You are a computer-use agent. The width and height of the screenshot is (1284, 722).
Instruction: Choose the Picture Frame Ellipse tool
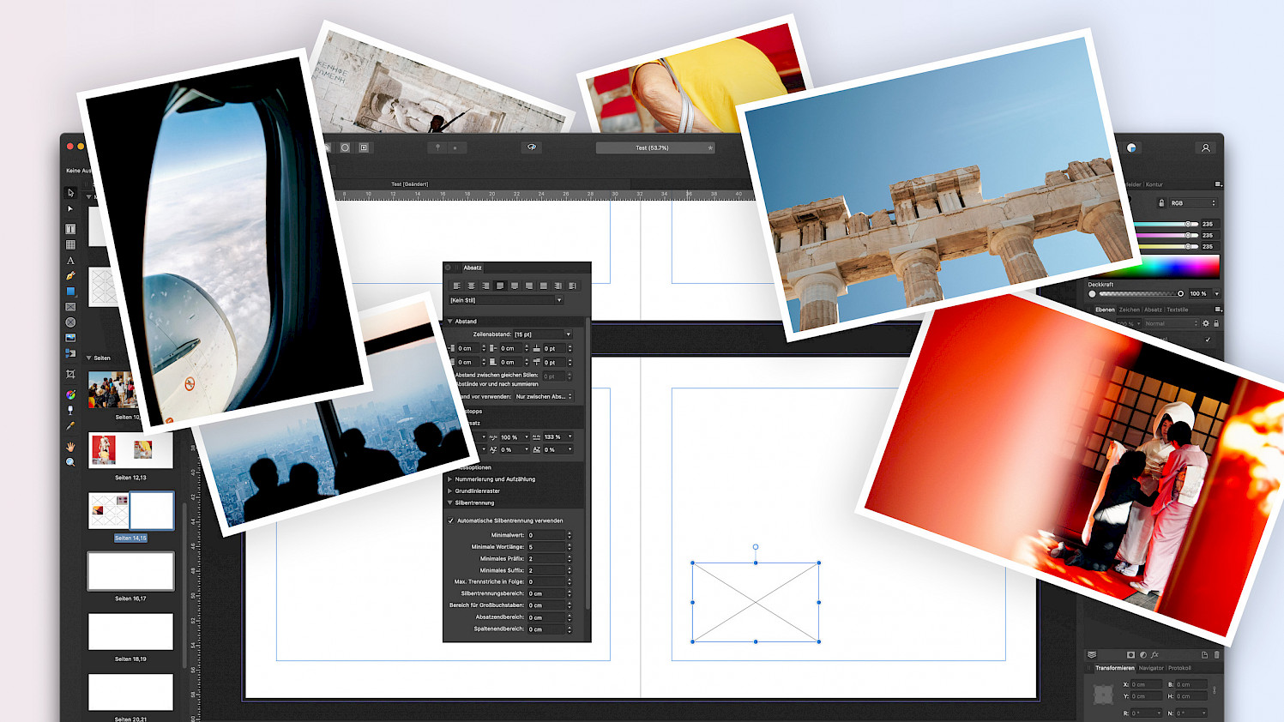(x=70, y=322)
